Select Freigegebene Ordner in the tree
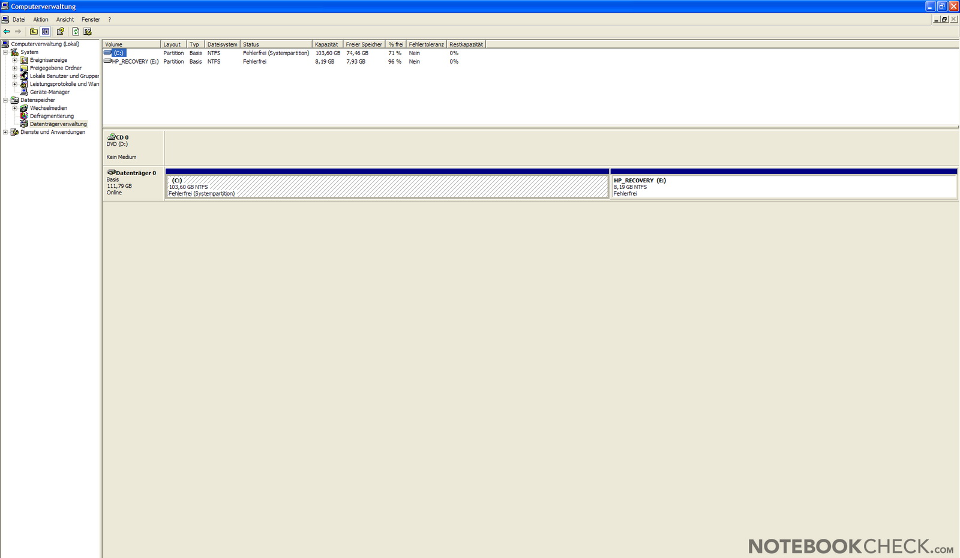 [x=56, y=68]
